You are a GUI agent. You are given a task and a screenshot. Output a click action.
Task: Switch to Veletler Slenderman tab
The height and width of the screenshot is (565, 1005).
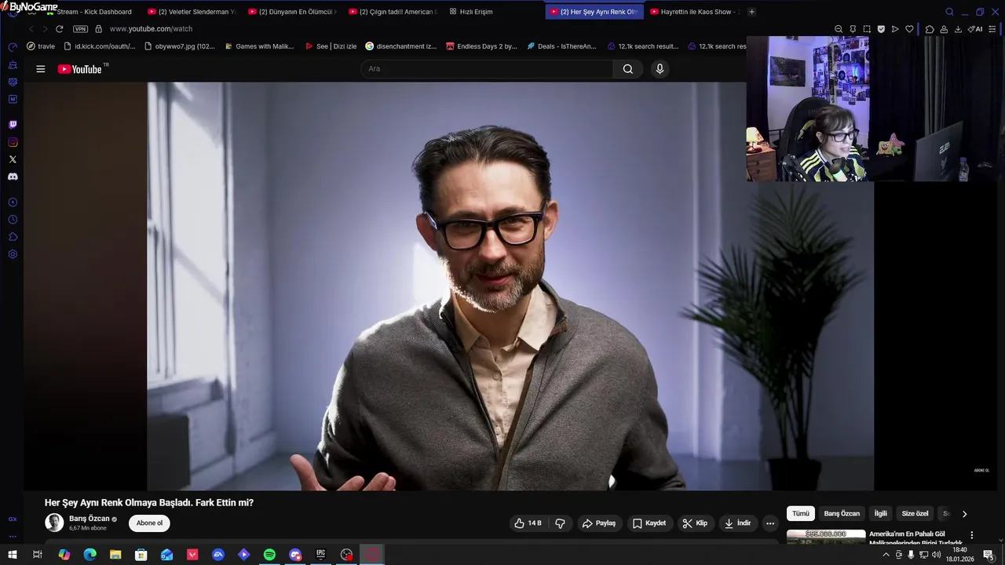(x=192, y=12)
